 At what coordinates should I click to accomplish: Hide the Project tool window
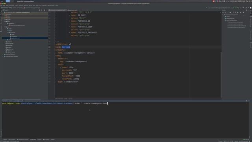click(46, 10)
